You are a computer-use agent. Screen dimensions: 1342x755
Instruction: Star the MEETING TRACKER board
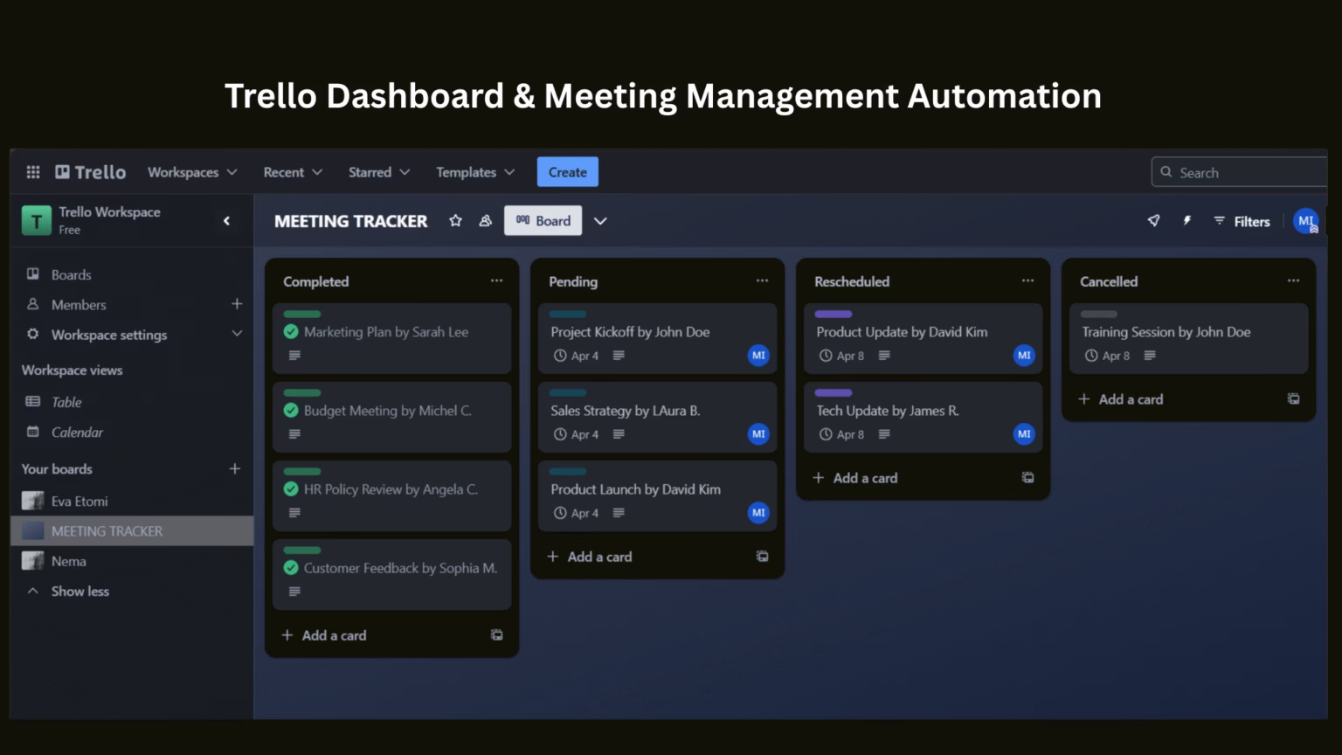pyautogui.click(x=455, y=221)
